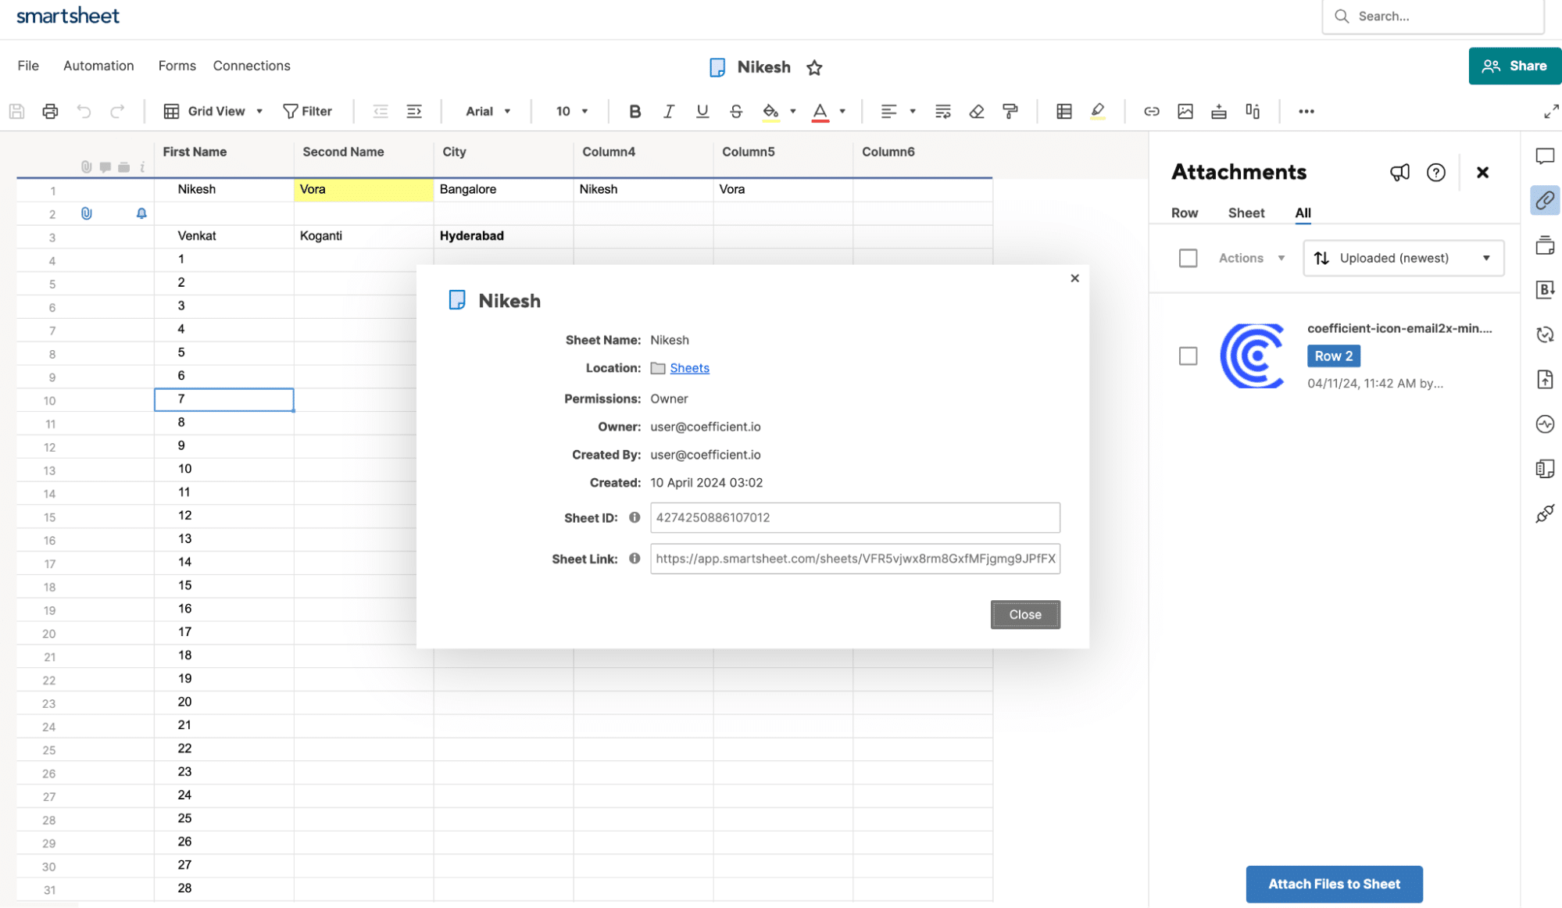Click the Search box
This screenshot has height=908, width=1562.
point(1433,16)
